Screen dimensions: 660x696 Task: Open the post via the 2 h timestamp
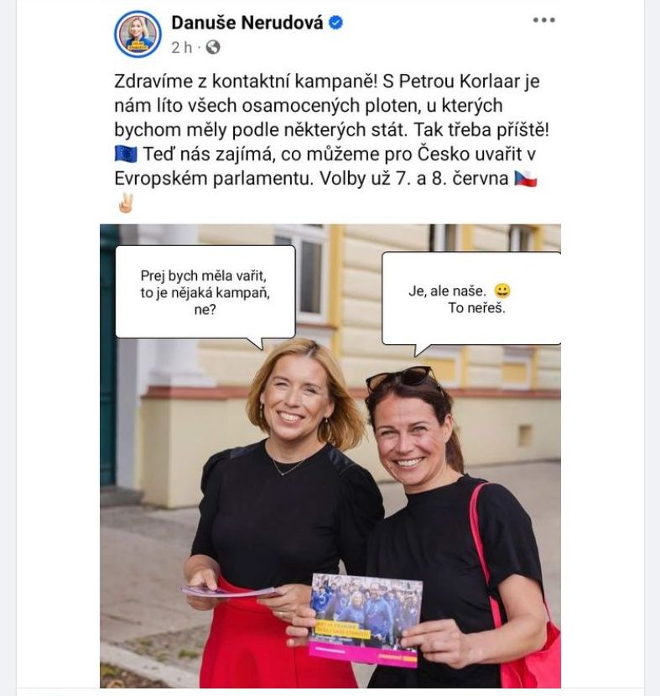pyautogui.click(x=182, y=48)
